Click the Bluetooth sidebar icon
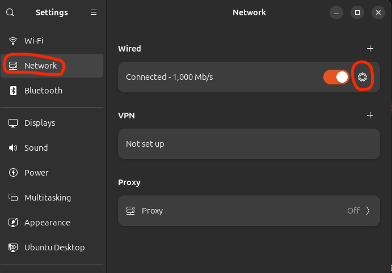This screenshot has height=273, width=392. pyautogui.click(x=13, y=91)
